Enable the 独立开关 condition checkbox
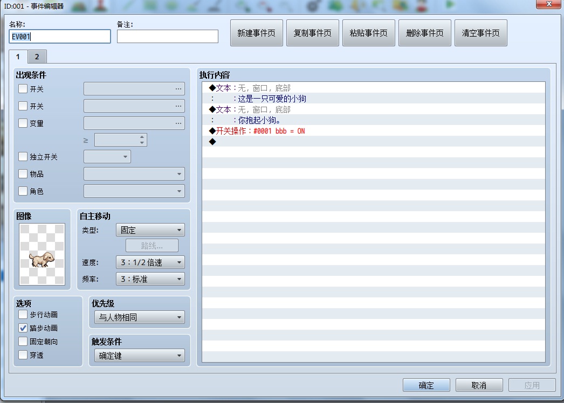This screenshot has width=564, height=403. 23,157
